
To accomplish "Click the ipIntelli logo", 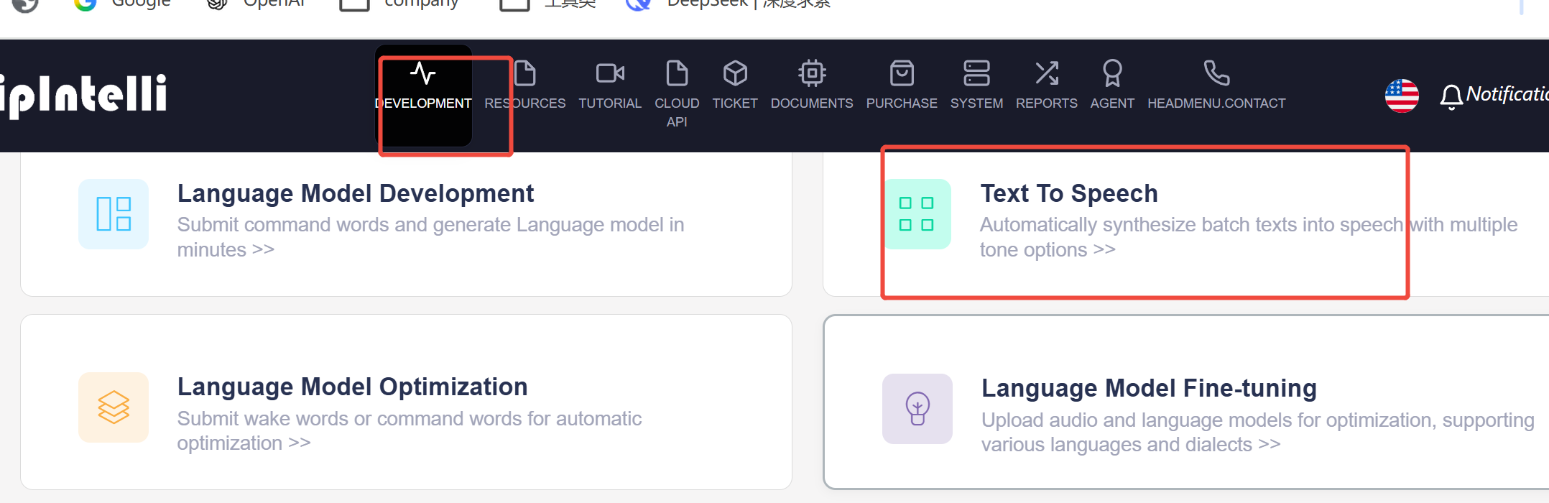I will point(83,95).
